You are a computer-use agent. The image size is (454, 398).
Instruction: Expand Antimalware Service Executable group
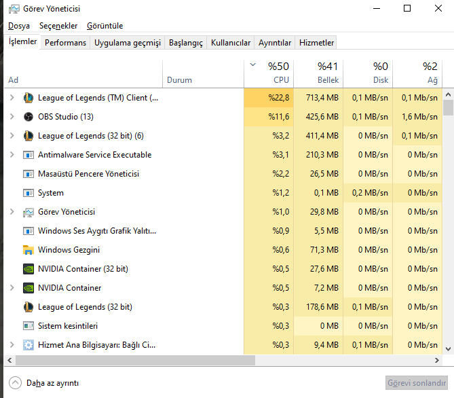point(12,155)
